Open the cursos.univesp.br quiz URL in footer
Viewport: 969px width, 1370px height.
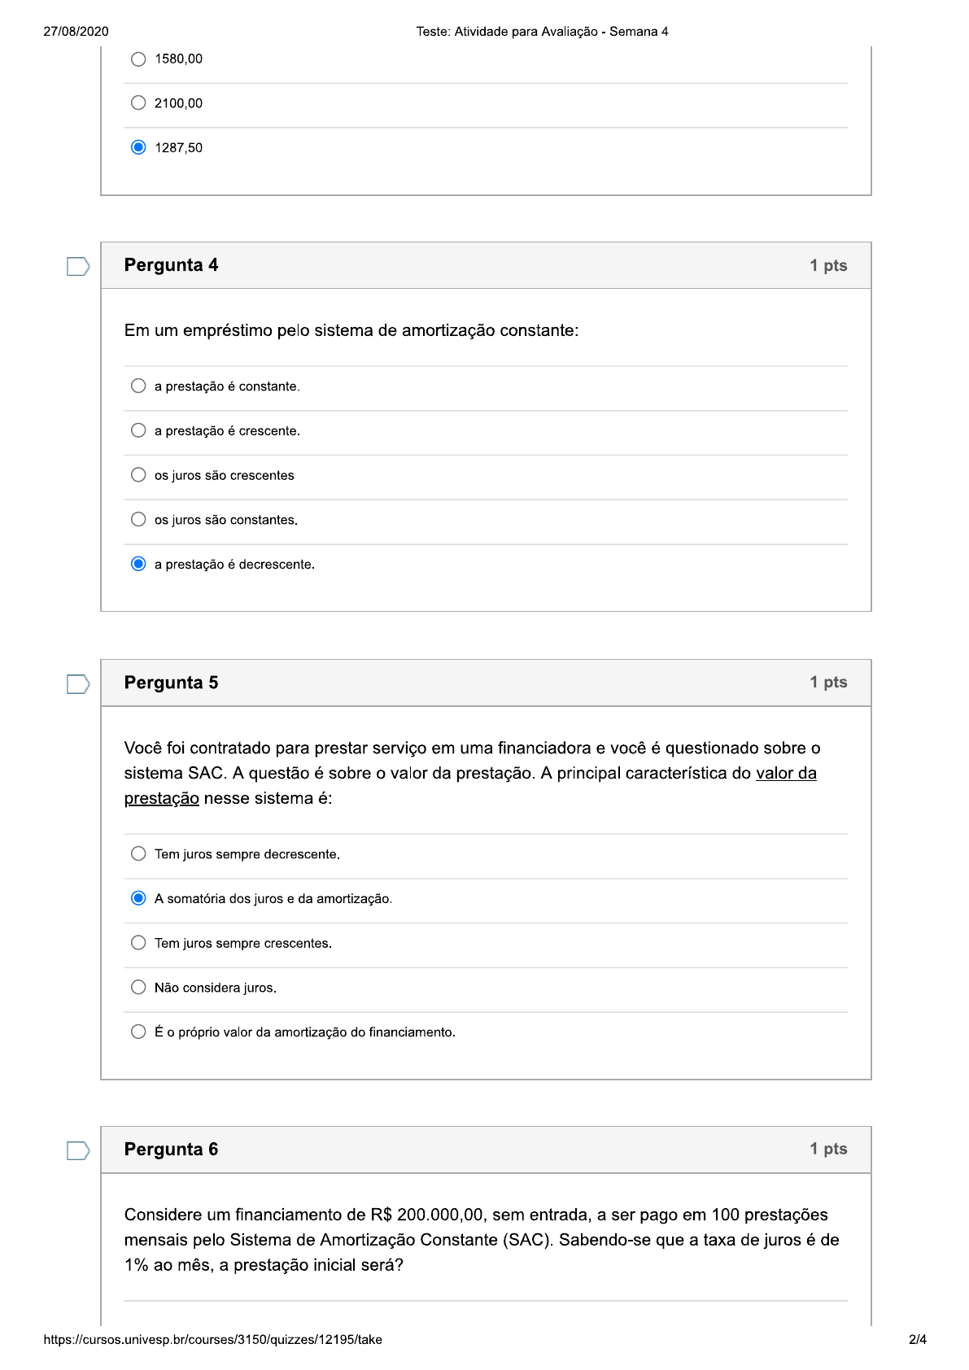point(212,1339)
